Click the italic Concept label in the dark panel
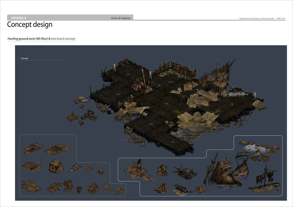293x207 pixels. 24,58
